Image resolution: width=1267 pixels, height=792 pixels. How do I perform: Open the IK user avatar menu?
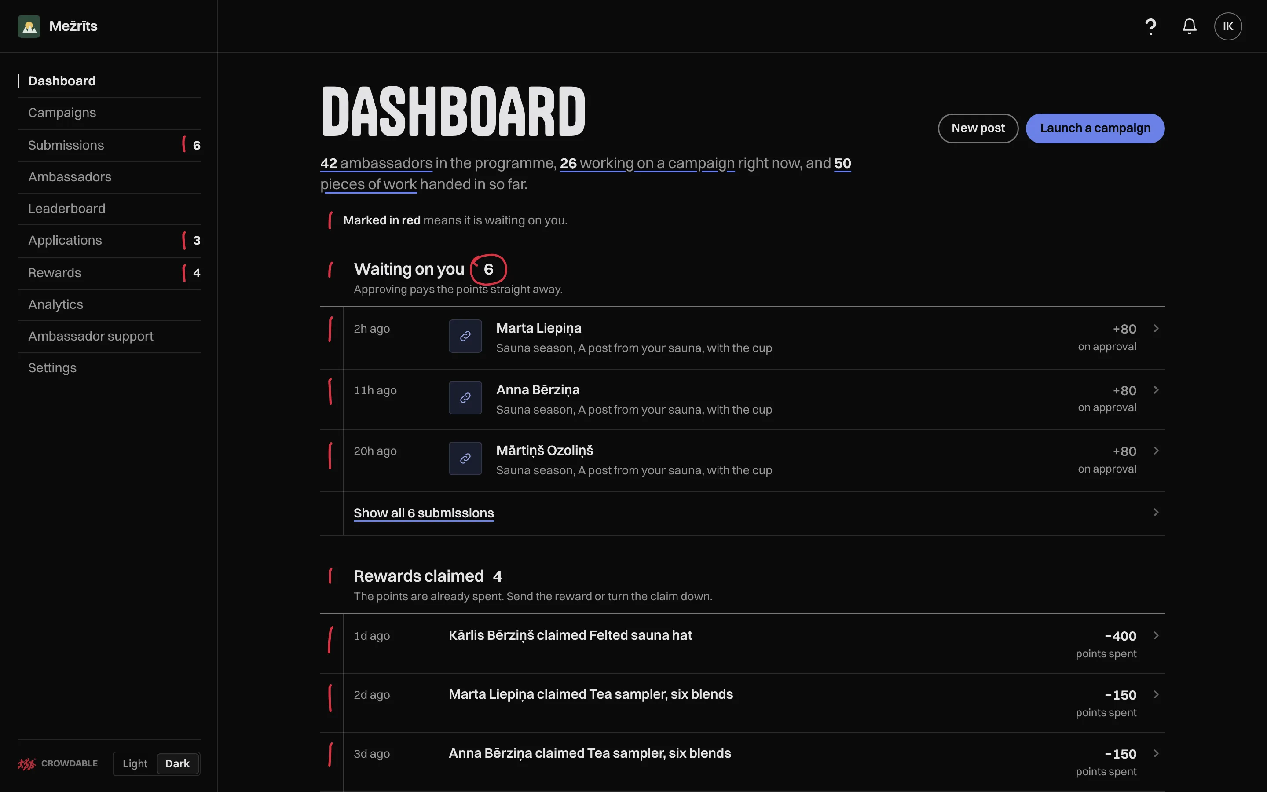click(1228, 26)
